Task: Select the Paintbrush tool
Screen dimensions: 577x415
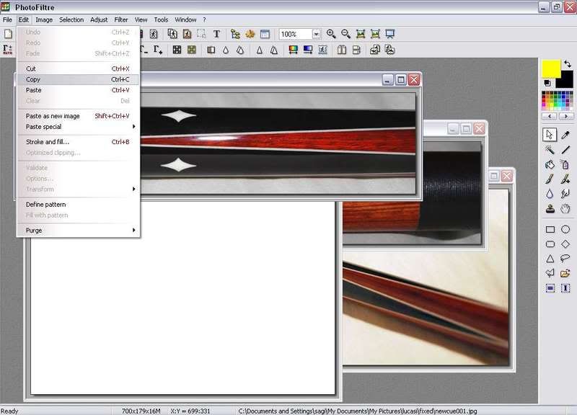Action: pyautogui.click(x=550, y=179)
